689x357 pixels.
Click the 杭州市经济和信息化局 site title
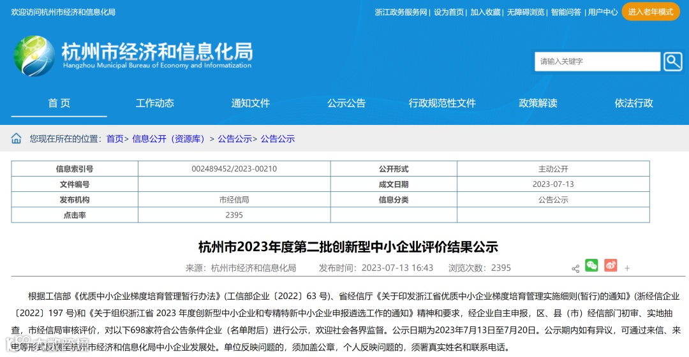pos(157,52)
